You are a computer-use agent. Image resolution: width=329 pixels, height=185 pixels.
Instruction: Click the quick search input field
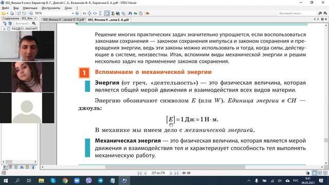(x=297, y=13)
